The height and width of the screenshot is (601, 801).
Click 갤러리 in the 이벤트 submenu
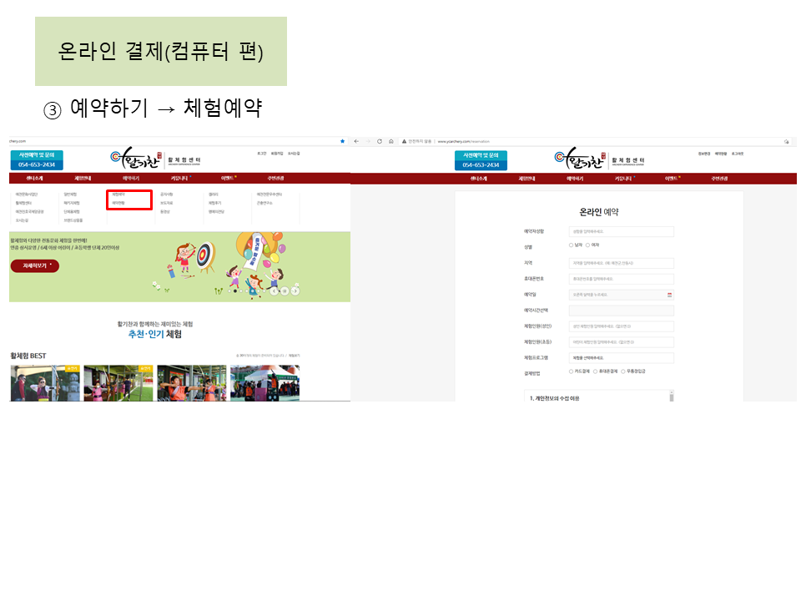(x=213, y=194)
